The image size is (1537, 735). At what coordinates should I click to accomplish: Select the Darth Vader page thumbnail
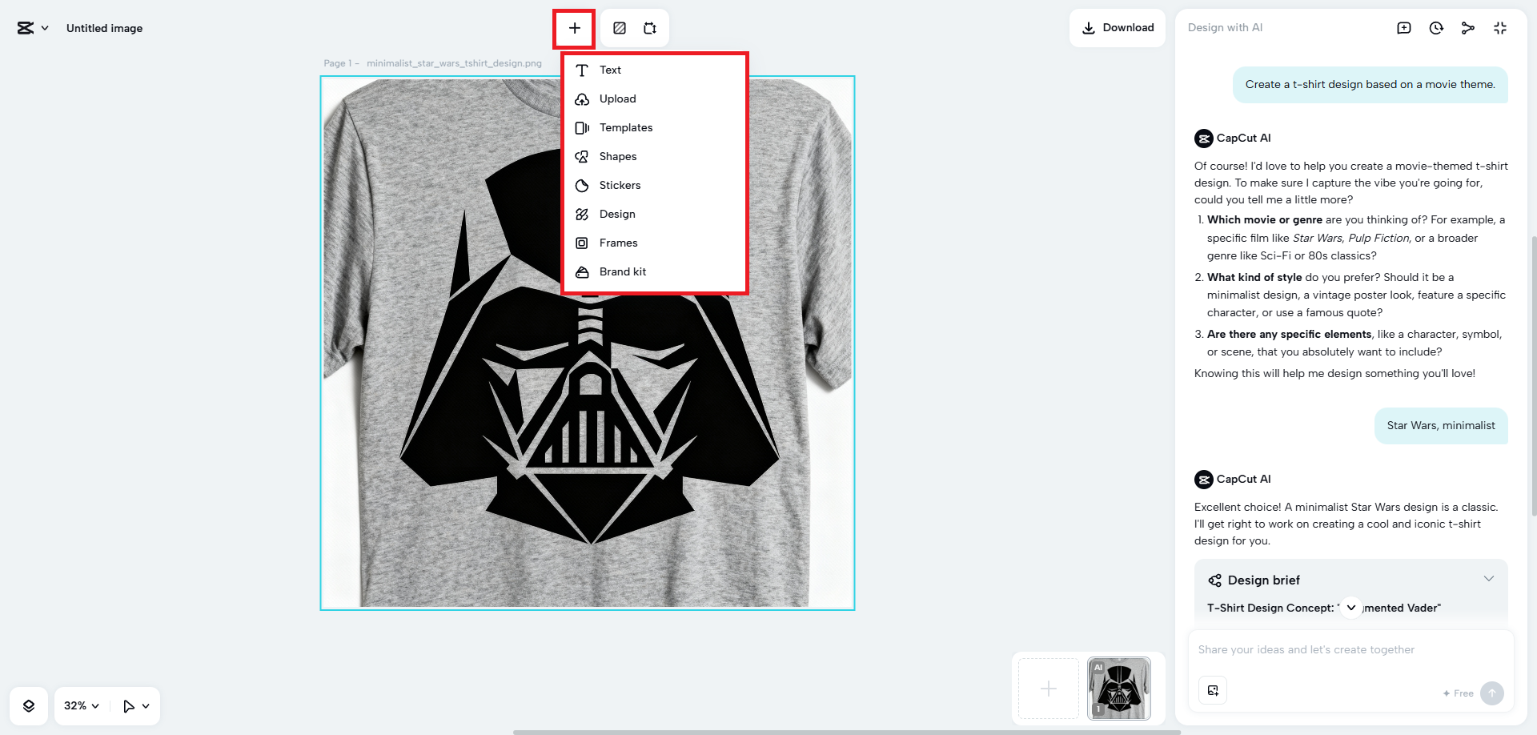click(x=1119, y=689)
